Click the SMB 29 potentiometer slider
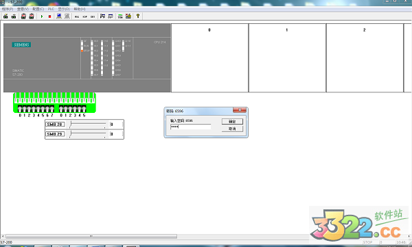The width and height of the screenshot is (412, 247). coord(88,134)
